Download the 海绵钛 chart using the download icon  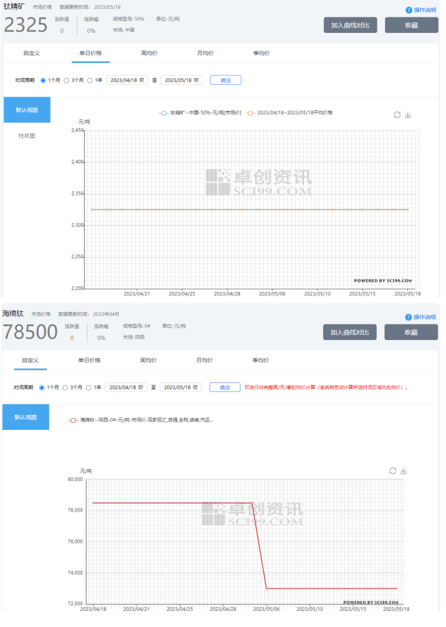(x=404, y=470)
